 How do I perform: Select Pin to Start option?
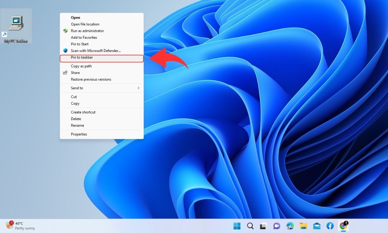(80, 44)
